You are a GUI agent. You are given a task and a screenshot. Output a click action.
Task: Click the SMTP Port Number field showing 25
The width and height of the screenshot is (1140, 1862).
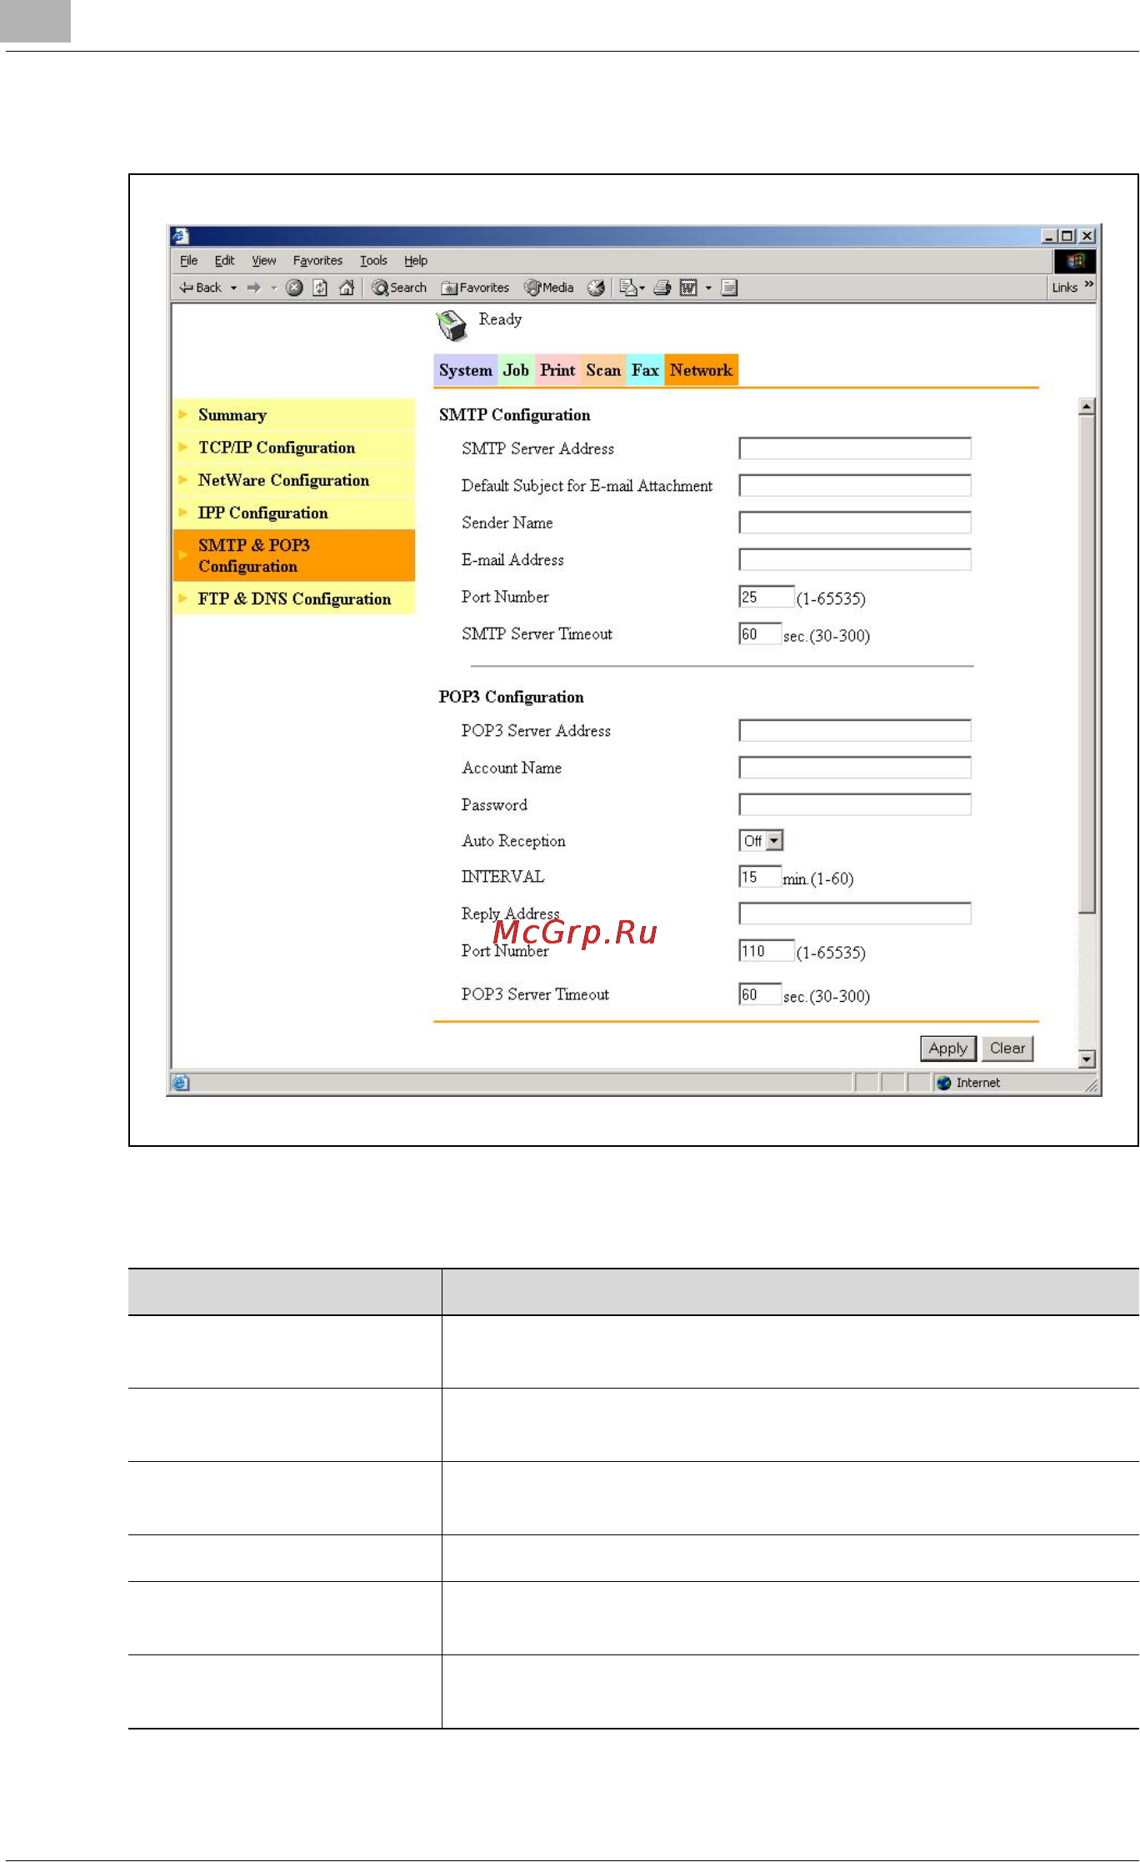[767, 597]
